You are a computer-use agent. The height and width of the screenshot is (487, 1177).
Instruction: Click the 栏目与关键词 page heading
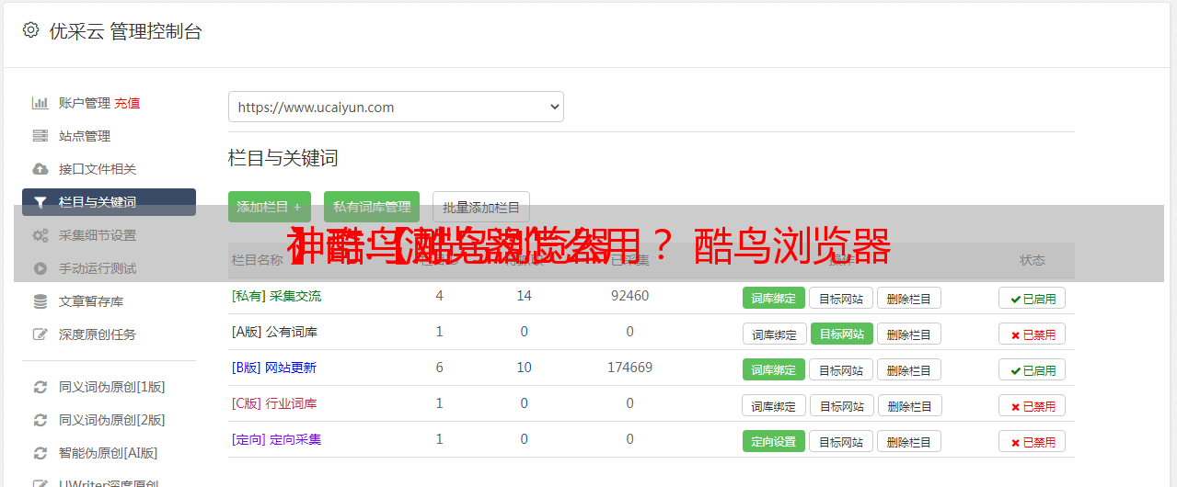point(283,158)
